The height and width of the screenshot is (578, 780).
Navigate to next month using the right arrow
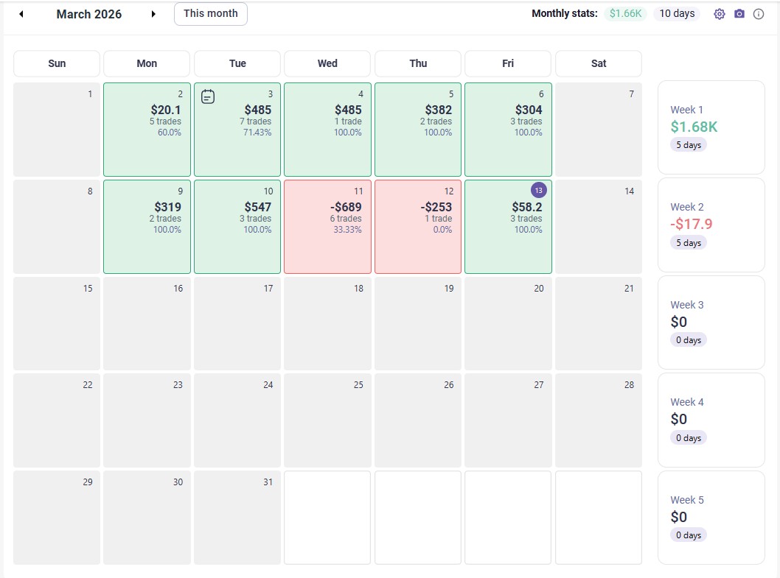pos(153,13)
